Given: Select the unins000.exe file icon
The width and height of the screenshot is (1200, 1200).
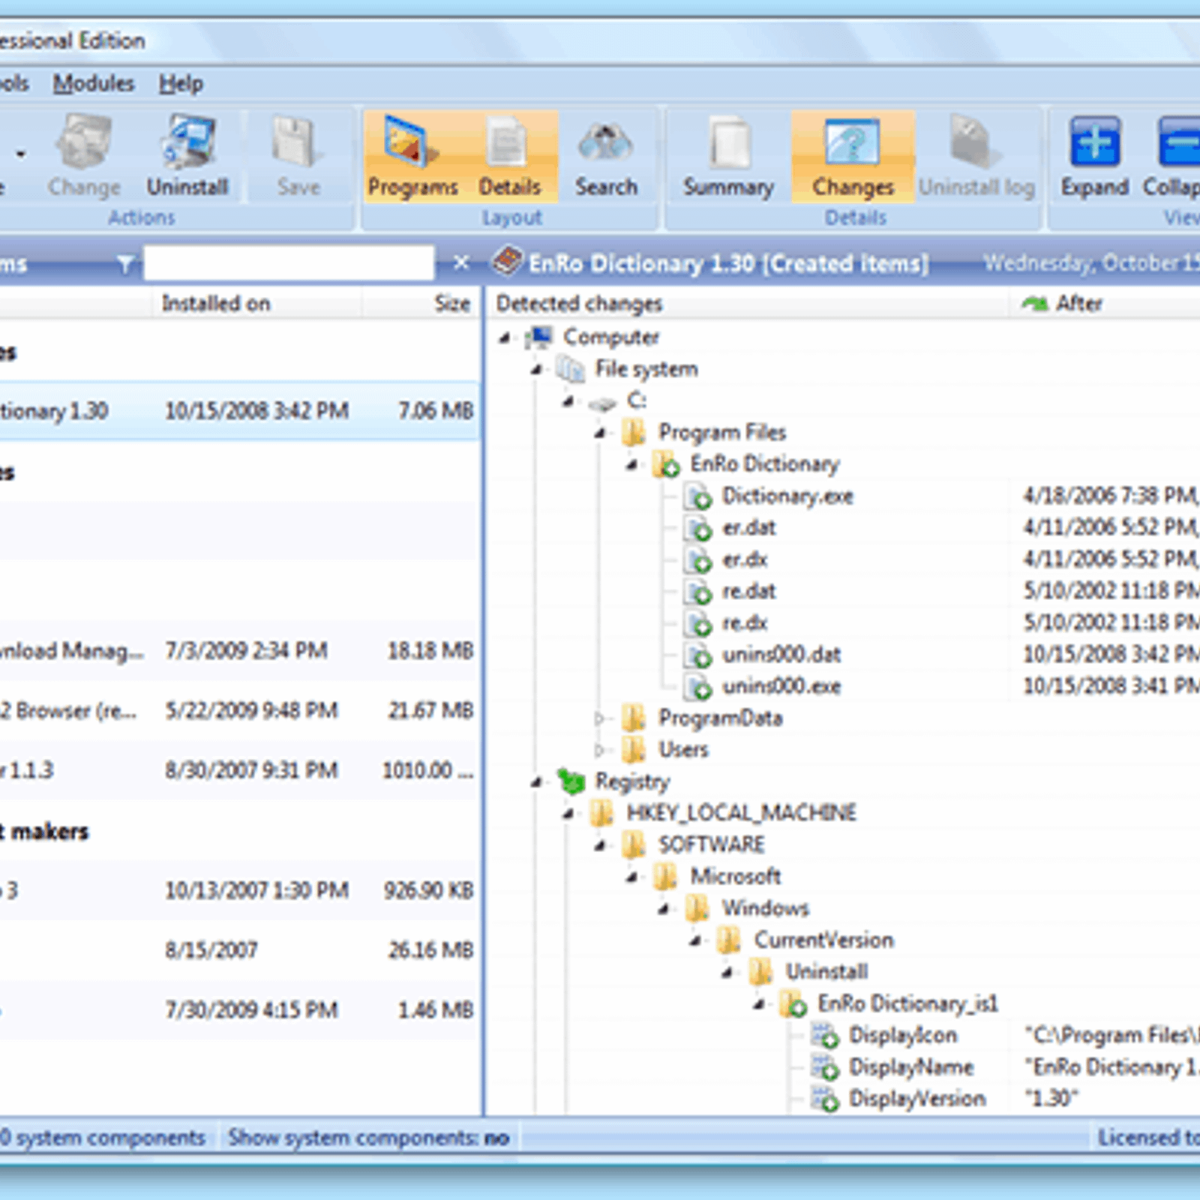Looking at the screenshot, I should (x=697, y=687).
